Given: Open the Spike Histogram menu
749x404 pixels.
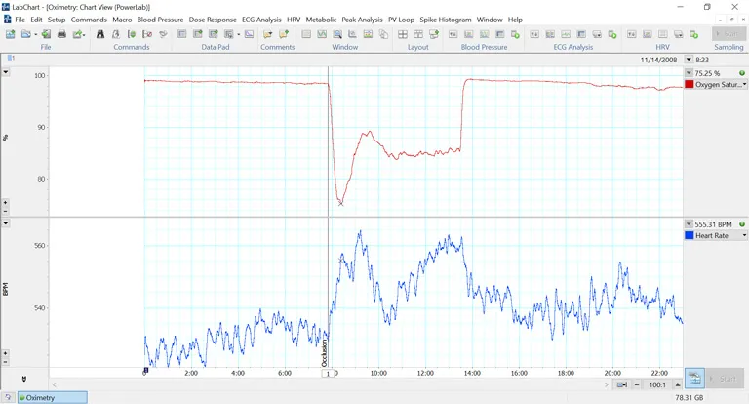Looking at the screenshot, I should tap(445, 20).
